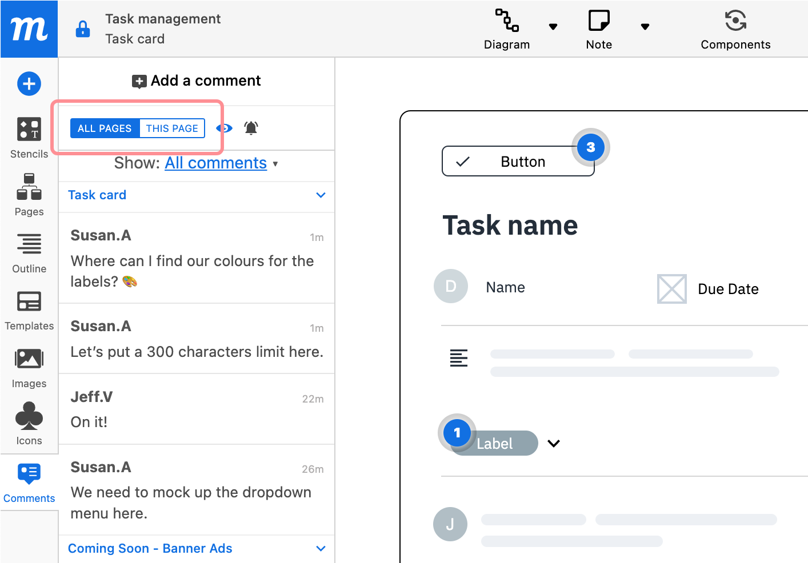808x563 pixels.
Task: Click the Moqups logo icon
Action: 29,29
